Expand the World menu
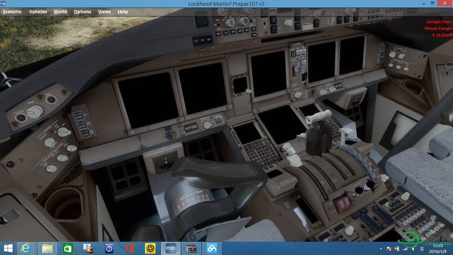 point(60,12)
